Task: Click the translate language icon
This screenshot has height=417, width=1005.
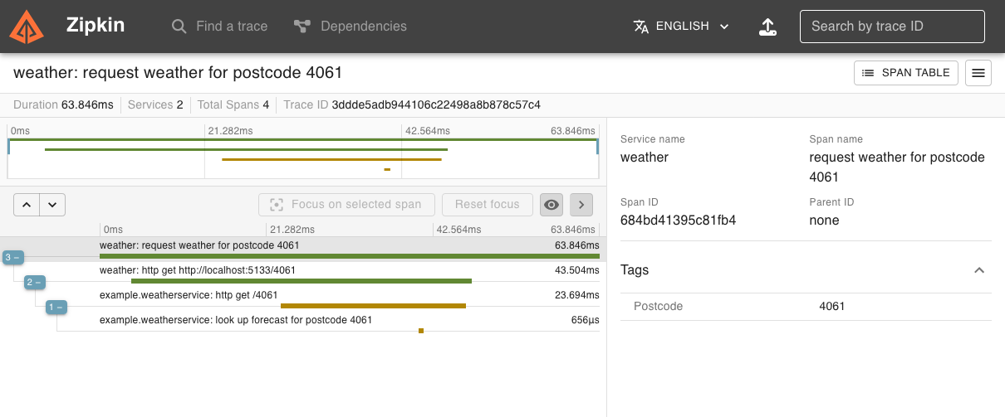Action: [641, 27]
